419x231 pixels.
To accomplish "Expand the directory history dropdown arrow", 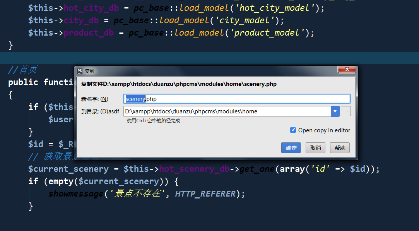I will [x=335, y=111].
